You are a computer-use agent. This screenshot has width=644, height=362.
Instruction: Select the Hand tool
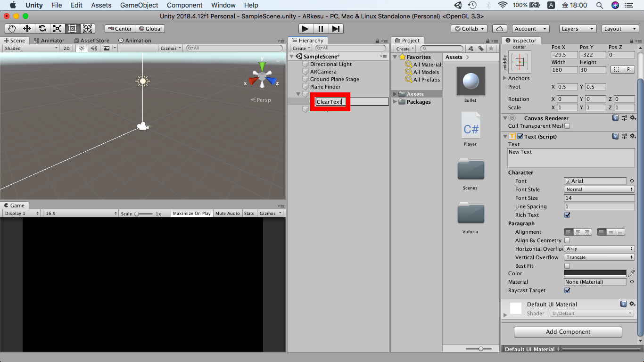point(12,29)
